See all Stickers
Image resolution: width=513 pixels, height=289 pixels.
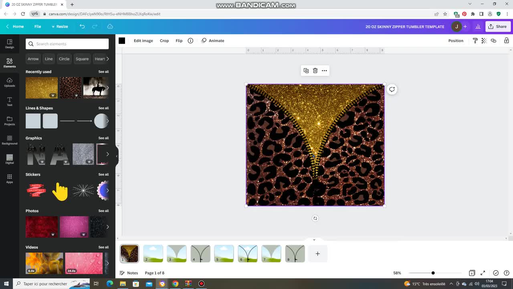pyautogui.click(x=103, y=175)
